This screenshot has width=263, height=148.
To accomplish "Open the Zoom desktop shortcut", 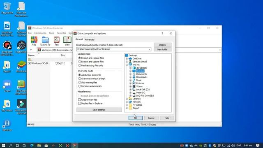I will [x=7, y=86].
